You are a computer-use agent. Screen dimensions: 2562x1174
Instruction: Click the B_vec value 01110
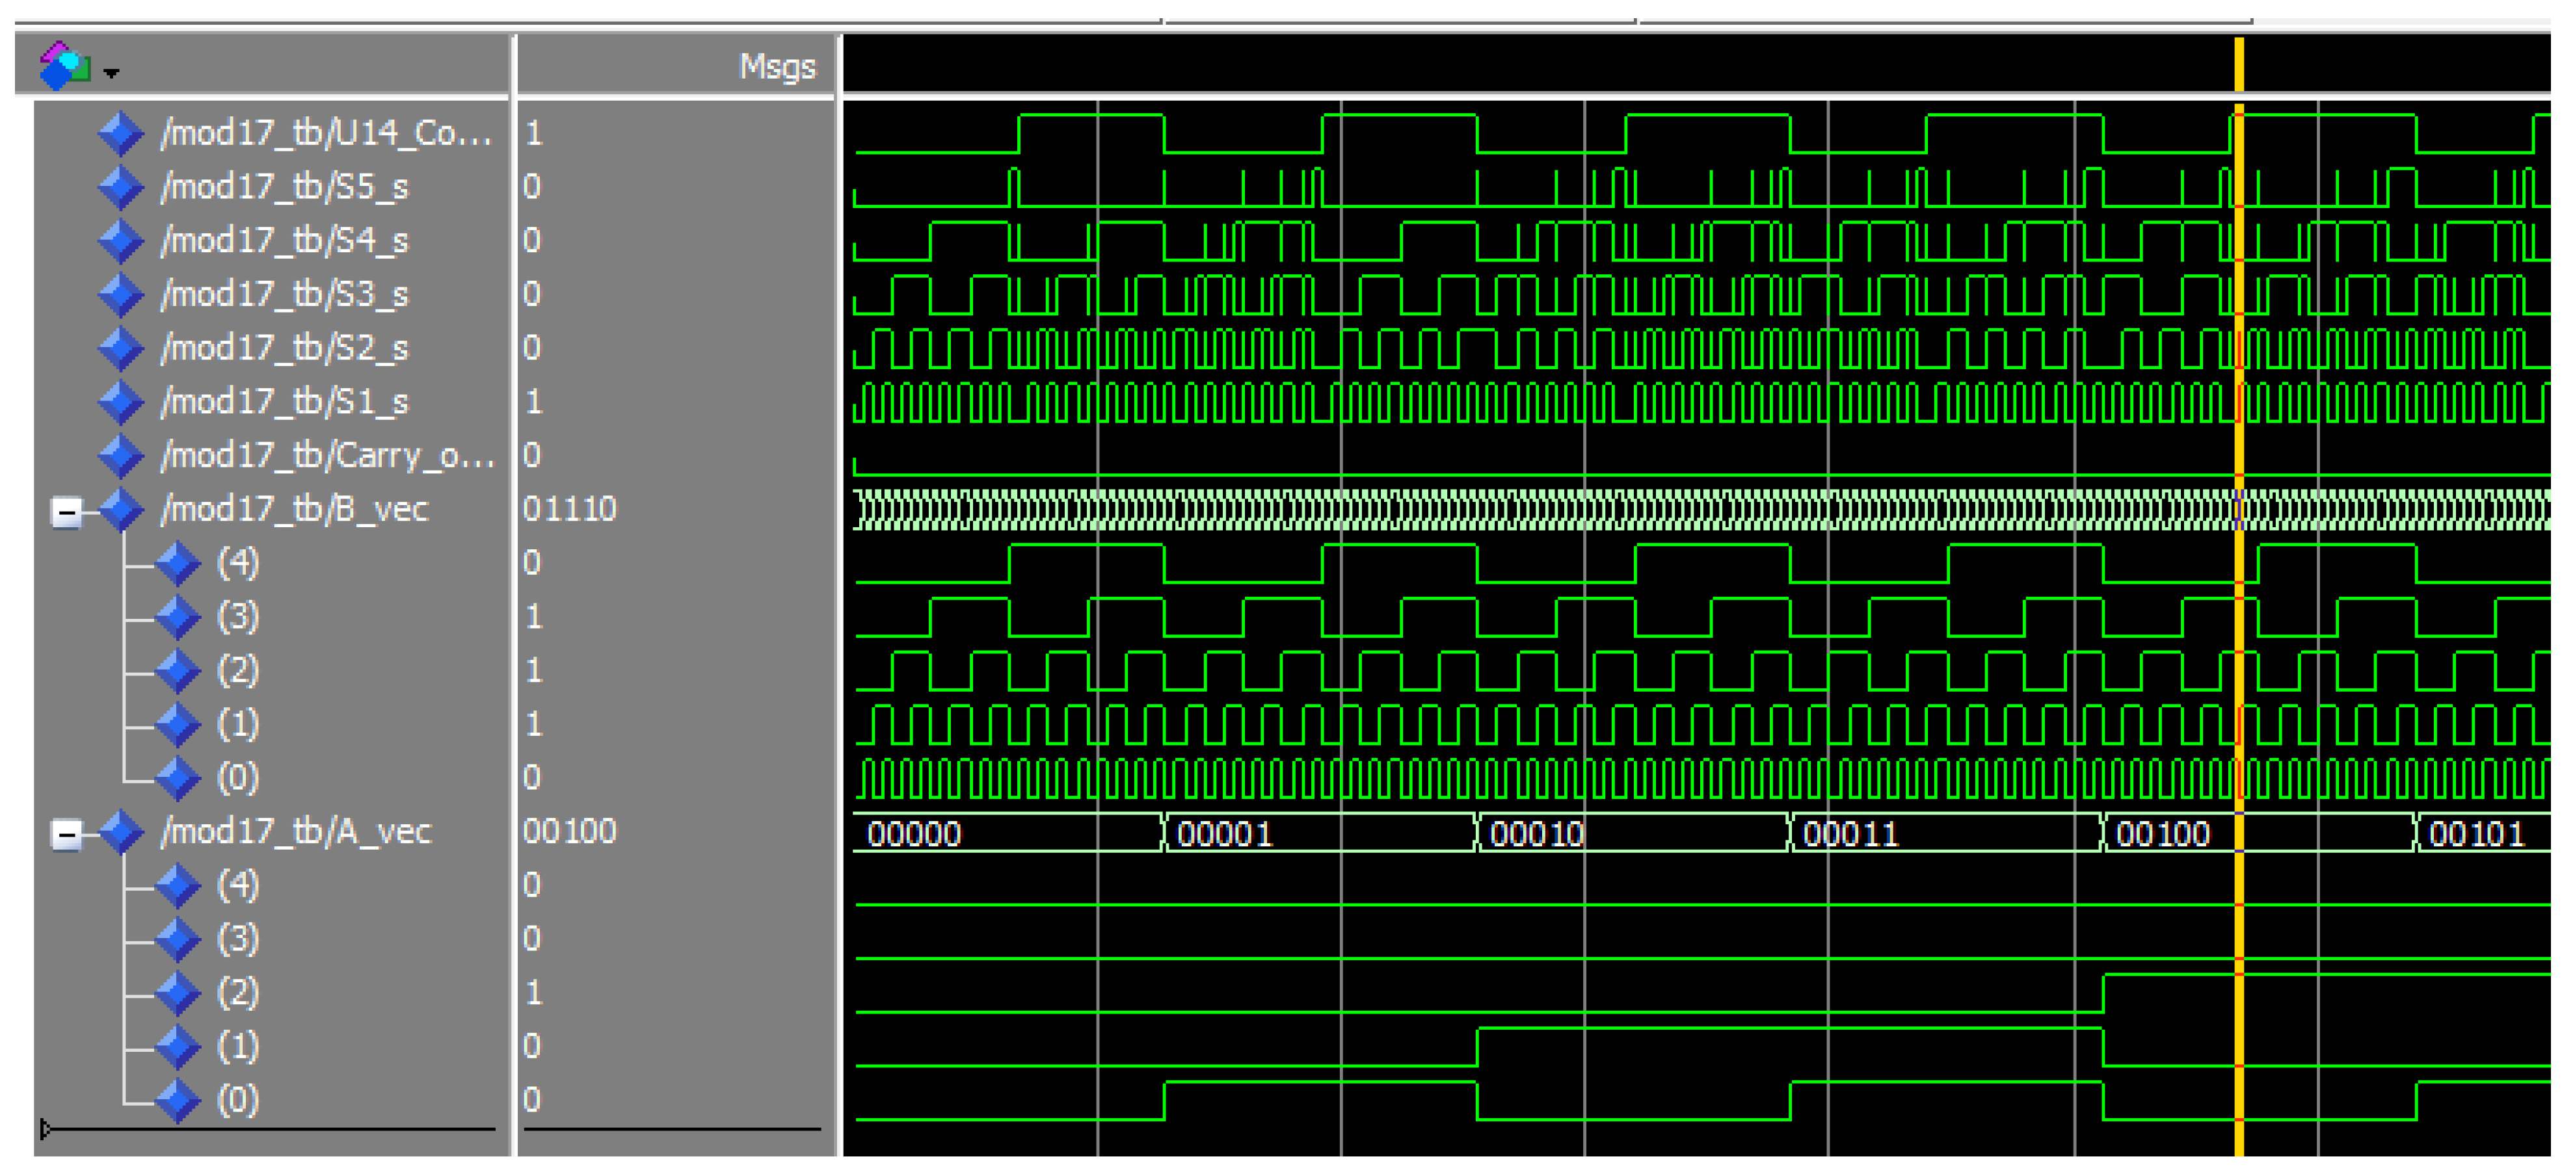coord(570,509)
